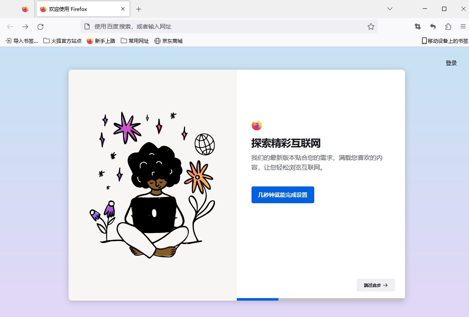Open the 京东商城 bookmark
The height and width of the screenshot is (317, 469).
pyautogui.click(x=168, y=41)
